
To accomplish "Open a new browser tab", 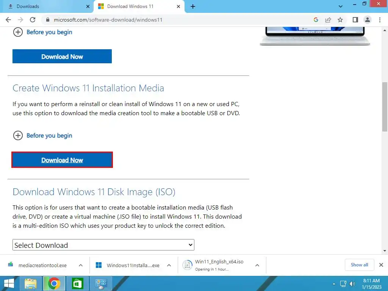I will pyautogui.click(x=193, y=6).
